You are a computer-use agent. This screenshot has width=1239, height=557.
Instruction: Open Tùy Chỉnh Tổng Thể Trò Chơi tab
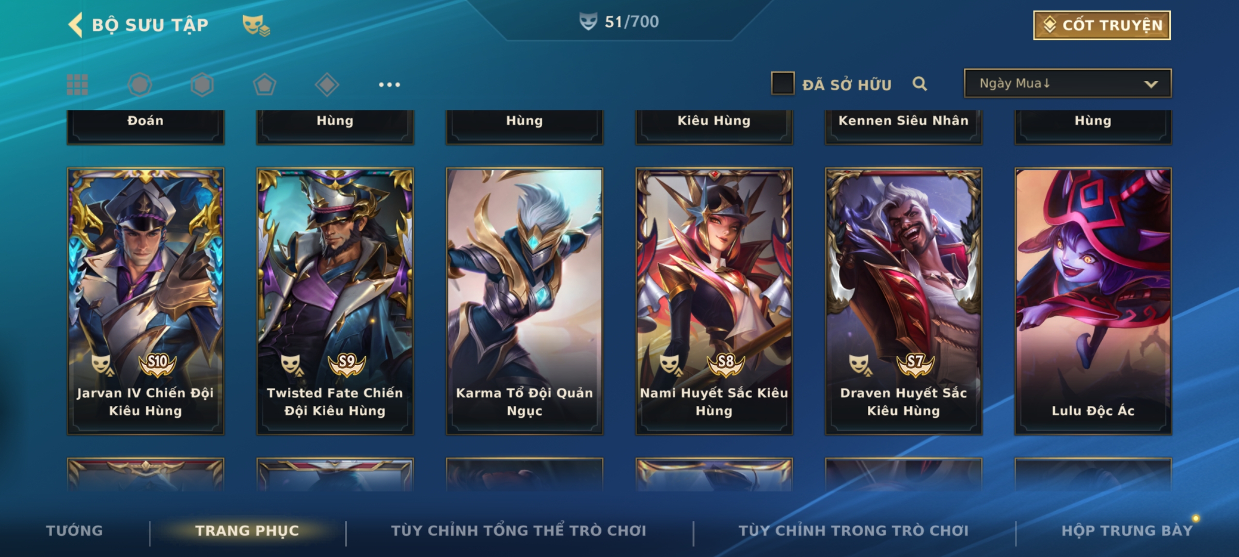click(518, 530)
